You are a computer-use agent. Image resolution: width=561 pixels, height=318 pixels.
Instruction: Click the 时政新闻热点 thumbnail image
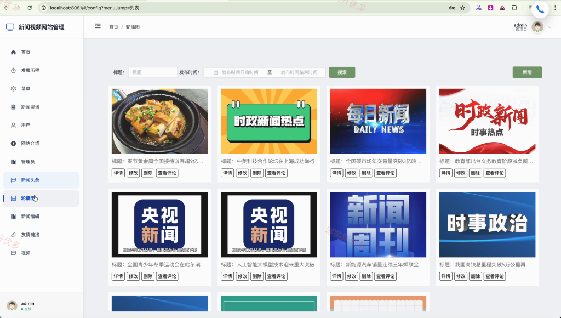point(268,121)
